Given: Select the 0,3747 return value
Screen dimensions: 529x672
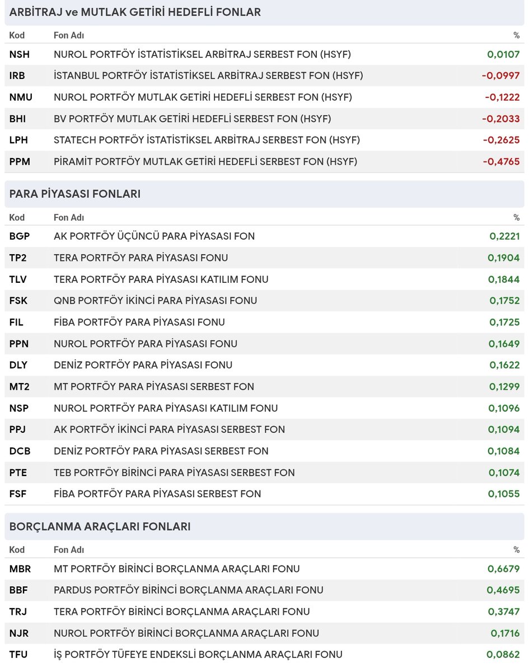Looking at the screenshot, I should (504, 612).
